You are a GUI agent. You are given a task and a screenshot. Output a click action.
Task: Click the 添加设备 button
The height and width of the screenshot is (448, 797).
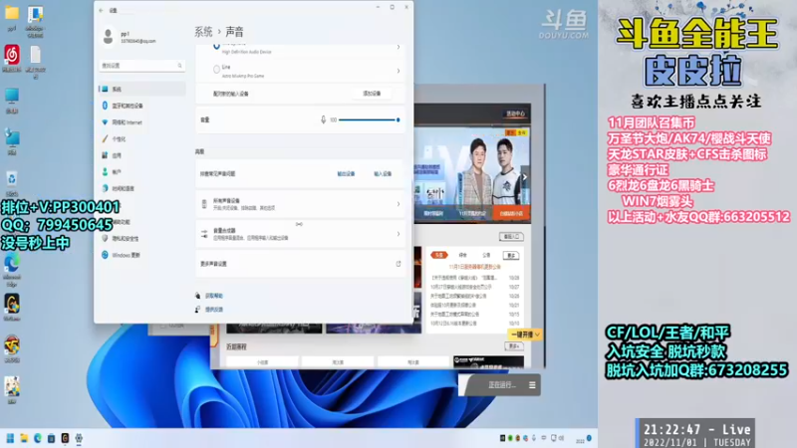point(372,94)
